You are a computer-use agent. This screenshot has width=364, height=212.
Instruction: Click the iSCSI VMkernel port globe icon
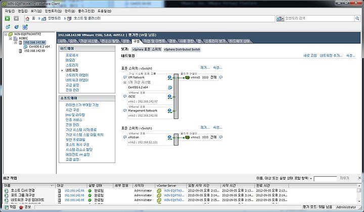tap(170, 96)
